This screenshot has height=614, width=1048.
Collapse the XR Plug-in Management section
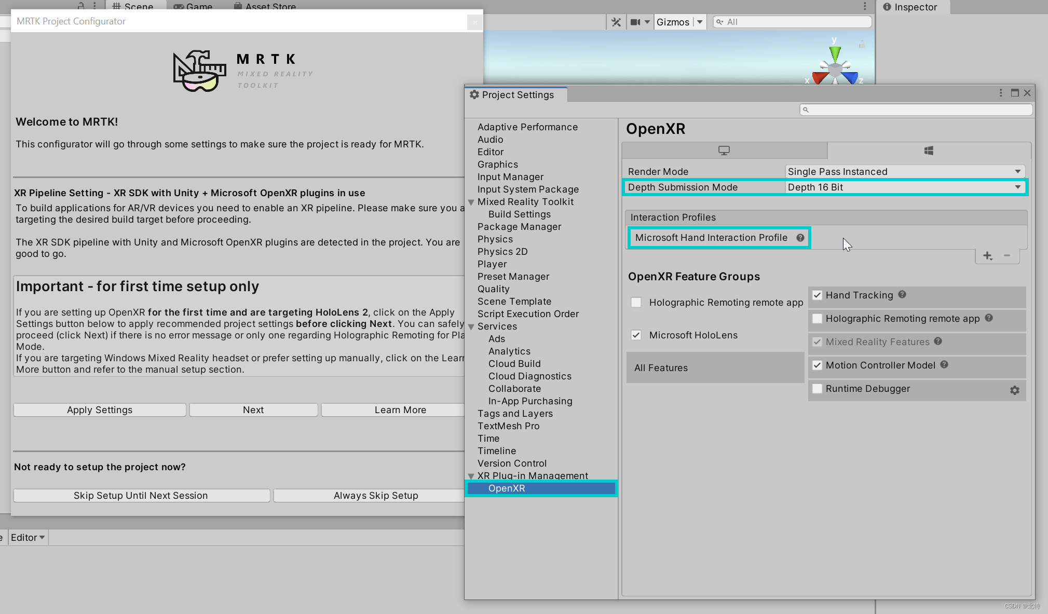pos(471,476)
